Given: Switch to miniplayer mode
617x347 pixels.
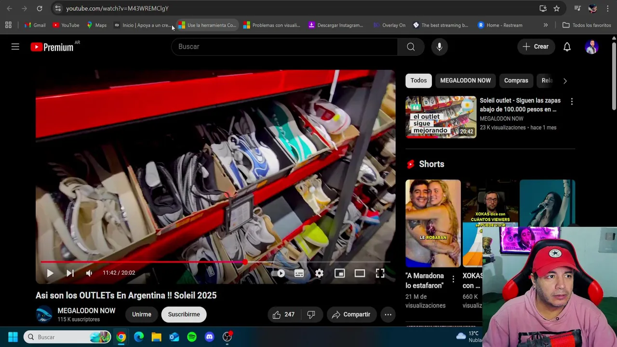Looking at the screenshot, I should (x=339, y=273).
